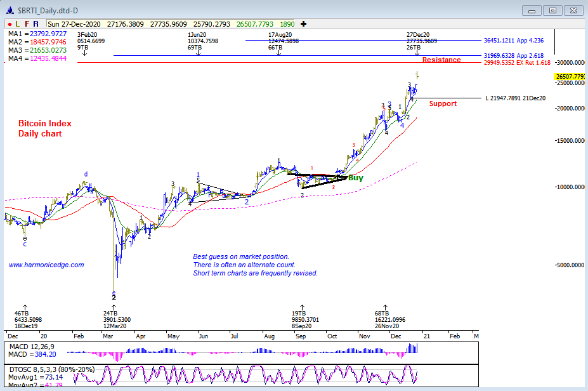The image size is (588, 391).
Task: Click the date Sun 27-Dec-2020 in data bar
Action: [74, 24]
